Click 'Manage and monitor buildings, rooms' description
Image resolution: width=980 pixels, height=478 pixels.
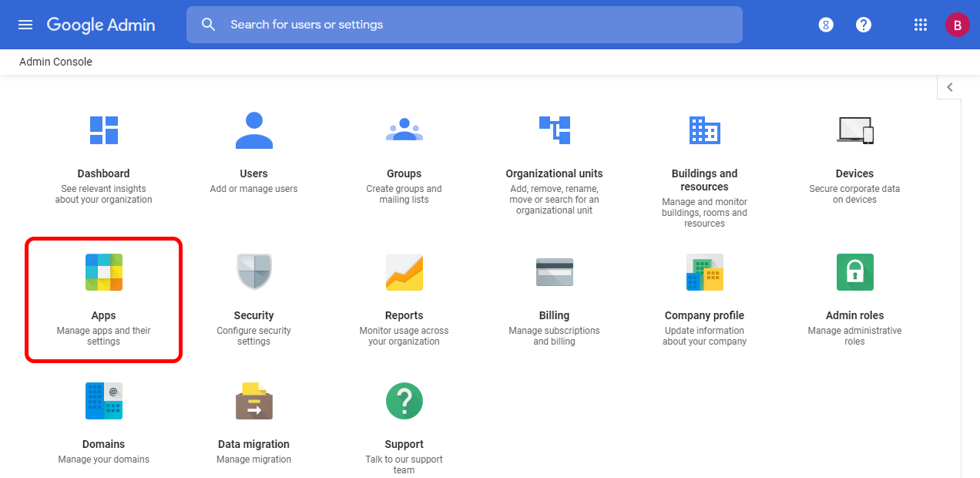[x=705, y=213]
